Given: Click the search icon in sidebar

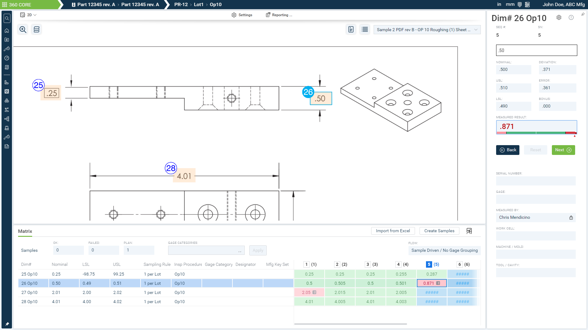Looking at the screenshot, I should [7, 18].
